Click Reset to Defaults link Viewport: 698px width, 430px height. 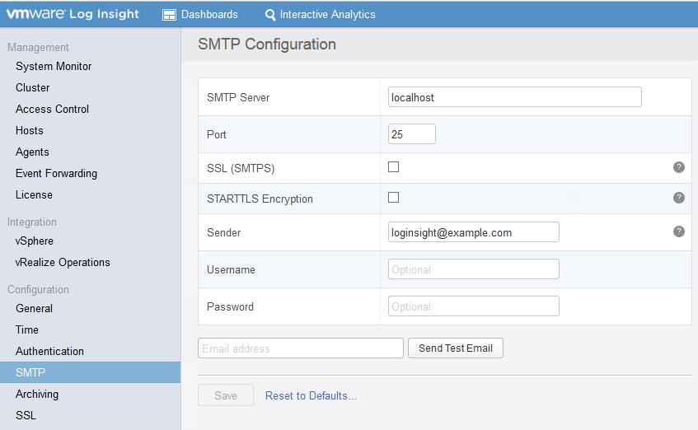(x=312, y=395)
